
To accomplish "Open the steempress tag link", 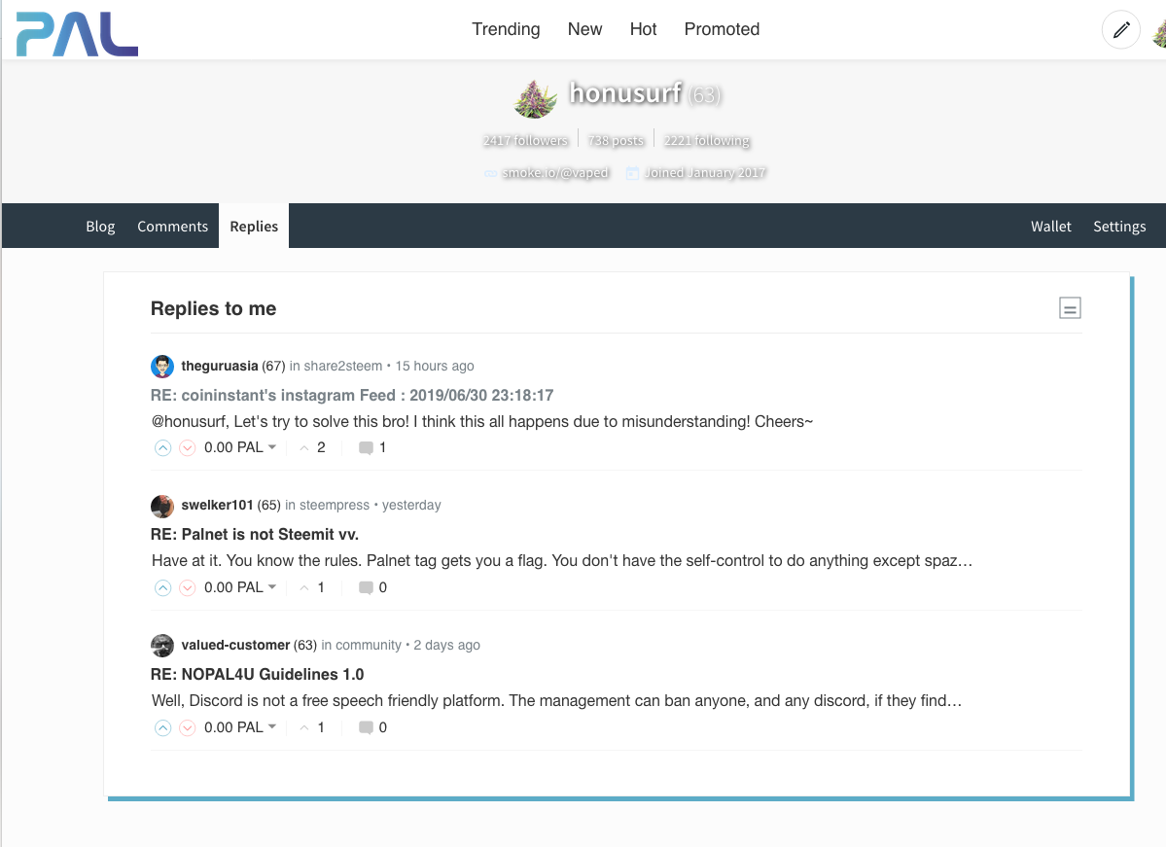I will tap(334, 505).
